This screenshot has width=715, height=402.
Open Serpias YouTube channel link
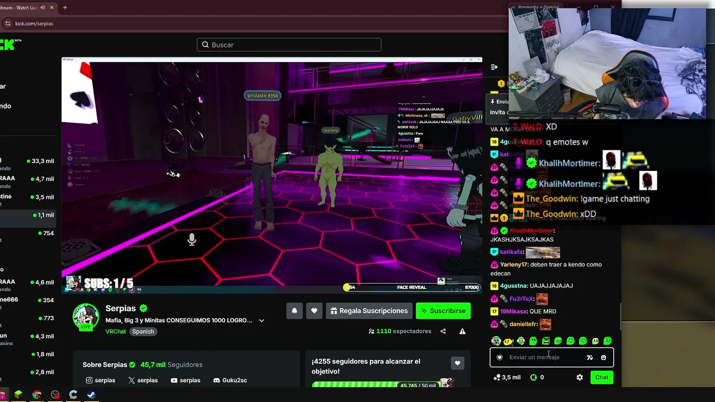185,380
